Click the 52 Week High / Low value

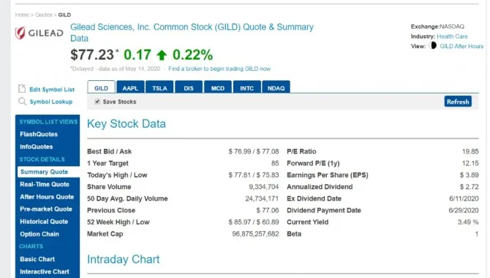[254, 223]
